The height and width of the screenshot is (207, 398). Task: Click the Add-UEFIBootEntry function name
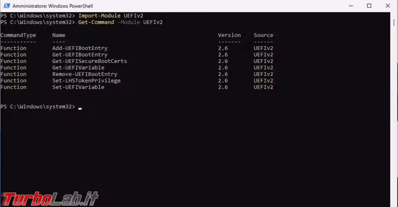pyautogui.click(x=80, y=48)
